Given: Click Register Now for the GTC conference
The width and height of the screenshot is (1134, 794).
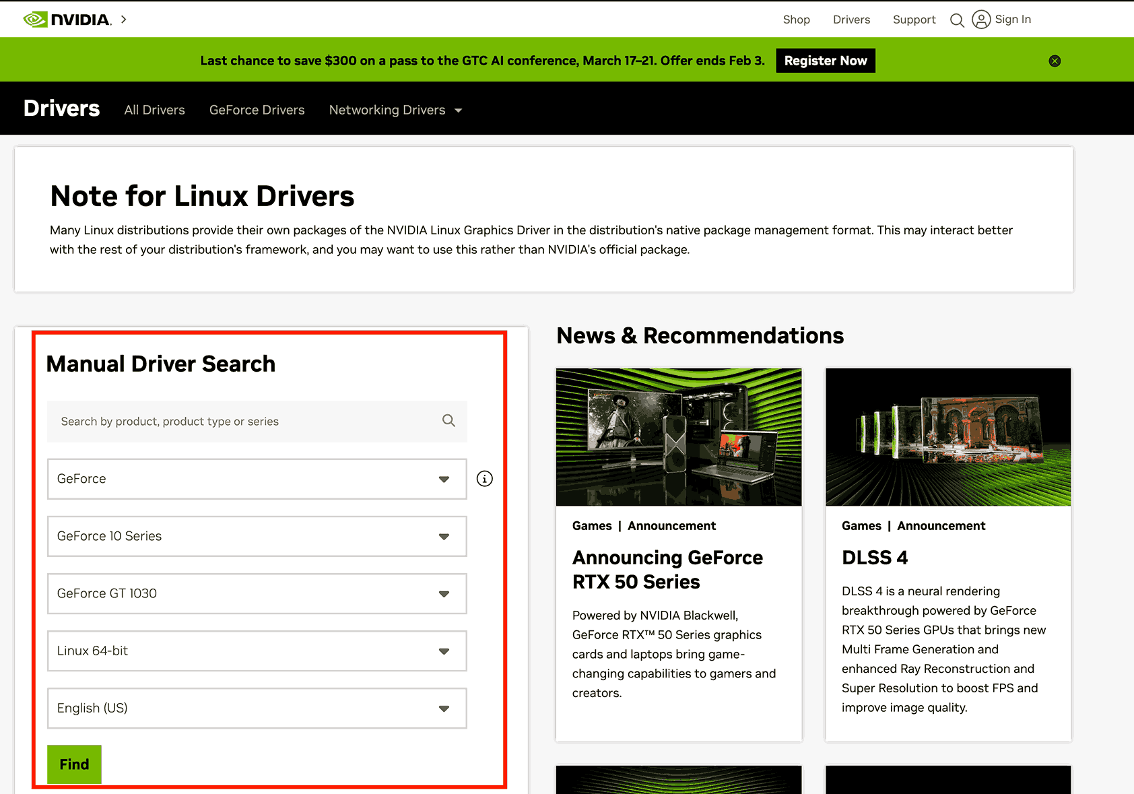Looking at the screenshot, I should (825, 61).
